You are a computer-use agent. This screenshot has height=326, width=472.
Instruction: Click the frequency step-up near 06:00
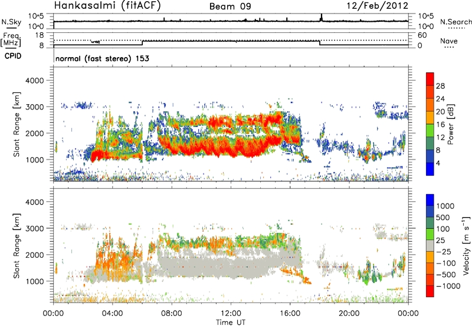(x=142, y=43)
